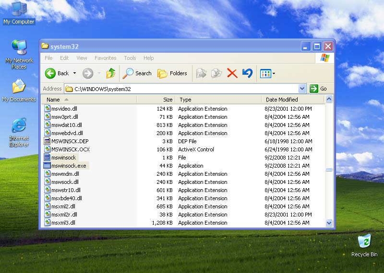Select the mswinsock file icon

(x=47, y=158)
